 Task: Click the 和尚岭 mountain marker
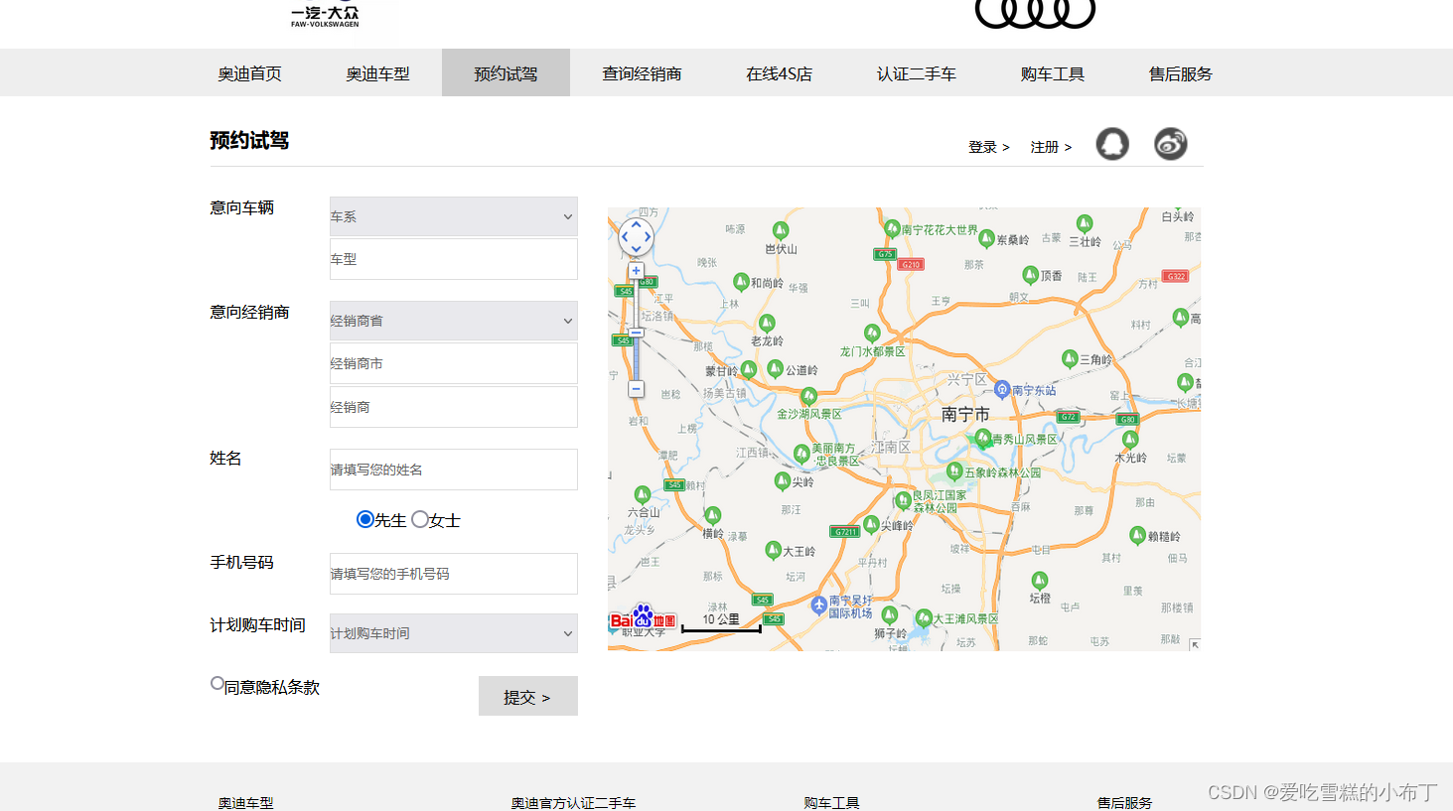click(741, 282)
